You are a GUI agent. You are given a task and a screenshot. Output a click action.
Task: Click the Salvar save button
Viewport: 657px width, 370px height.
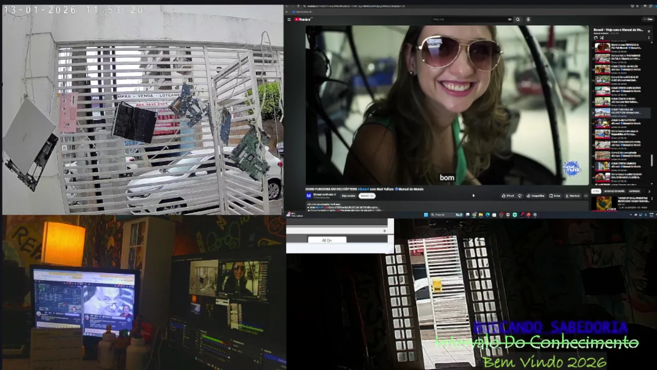[x=555, y=196]
